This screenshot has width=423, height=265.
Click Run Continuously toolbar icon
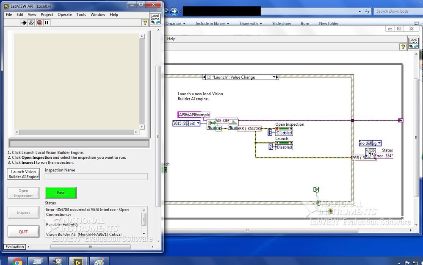(x=31, y=22)
